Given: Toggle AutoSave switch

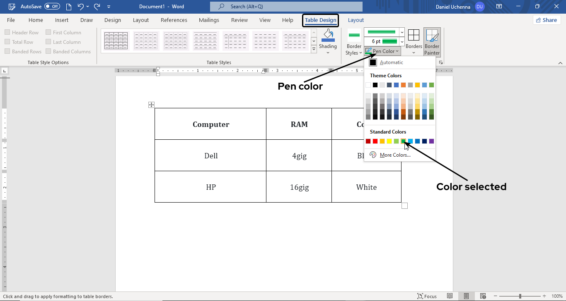Looking at the screenshot, I should [52, 7].
